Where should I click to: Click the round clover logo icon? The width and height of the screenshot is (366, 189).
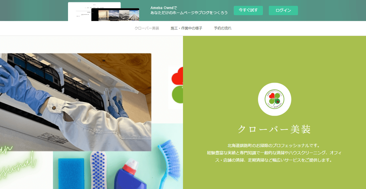(x=274, y=99)
